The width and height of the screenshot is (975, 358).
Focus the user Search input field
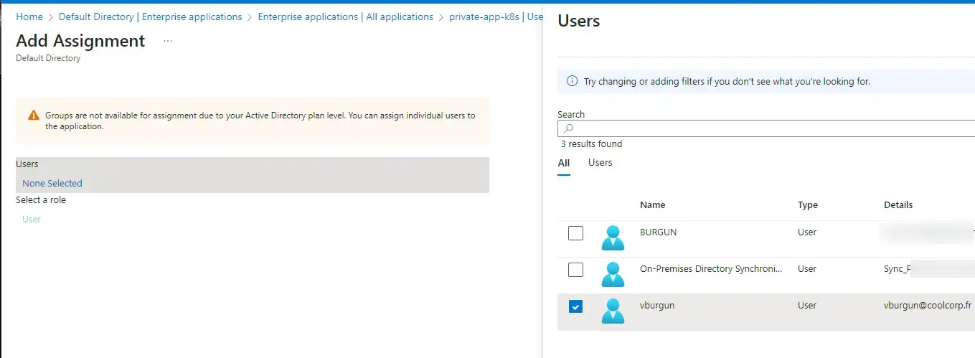[x=766, y=128]
